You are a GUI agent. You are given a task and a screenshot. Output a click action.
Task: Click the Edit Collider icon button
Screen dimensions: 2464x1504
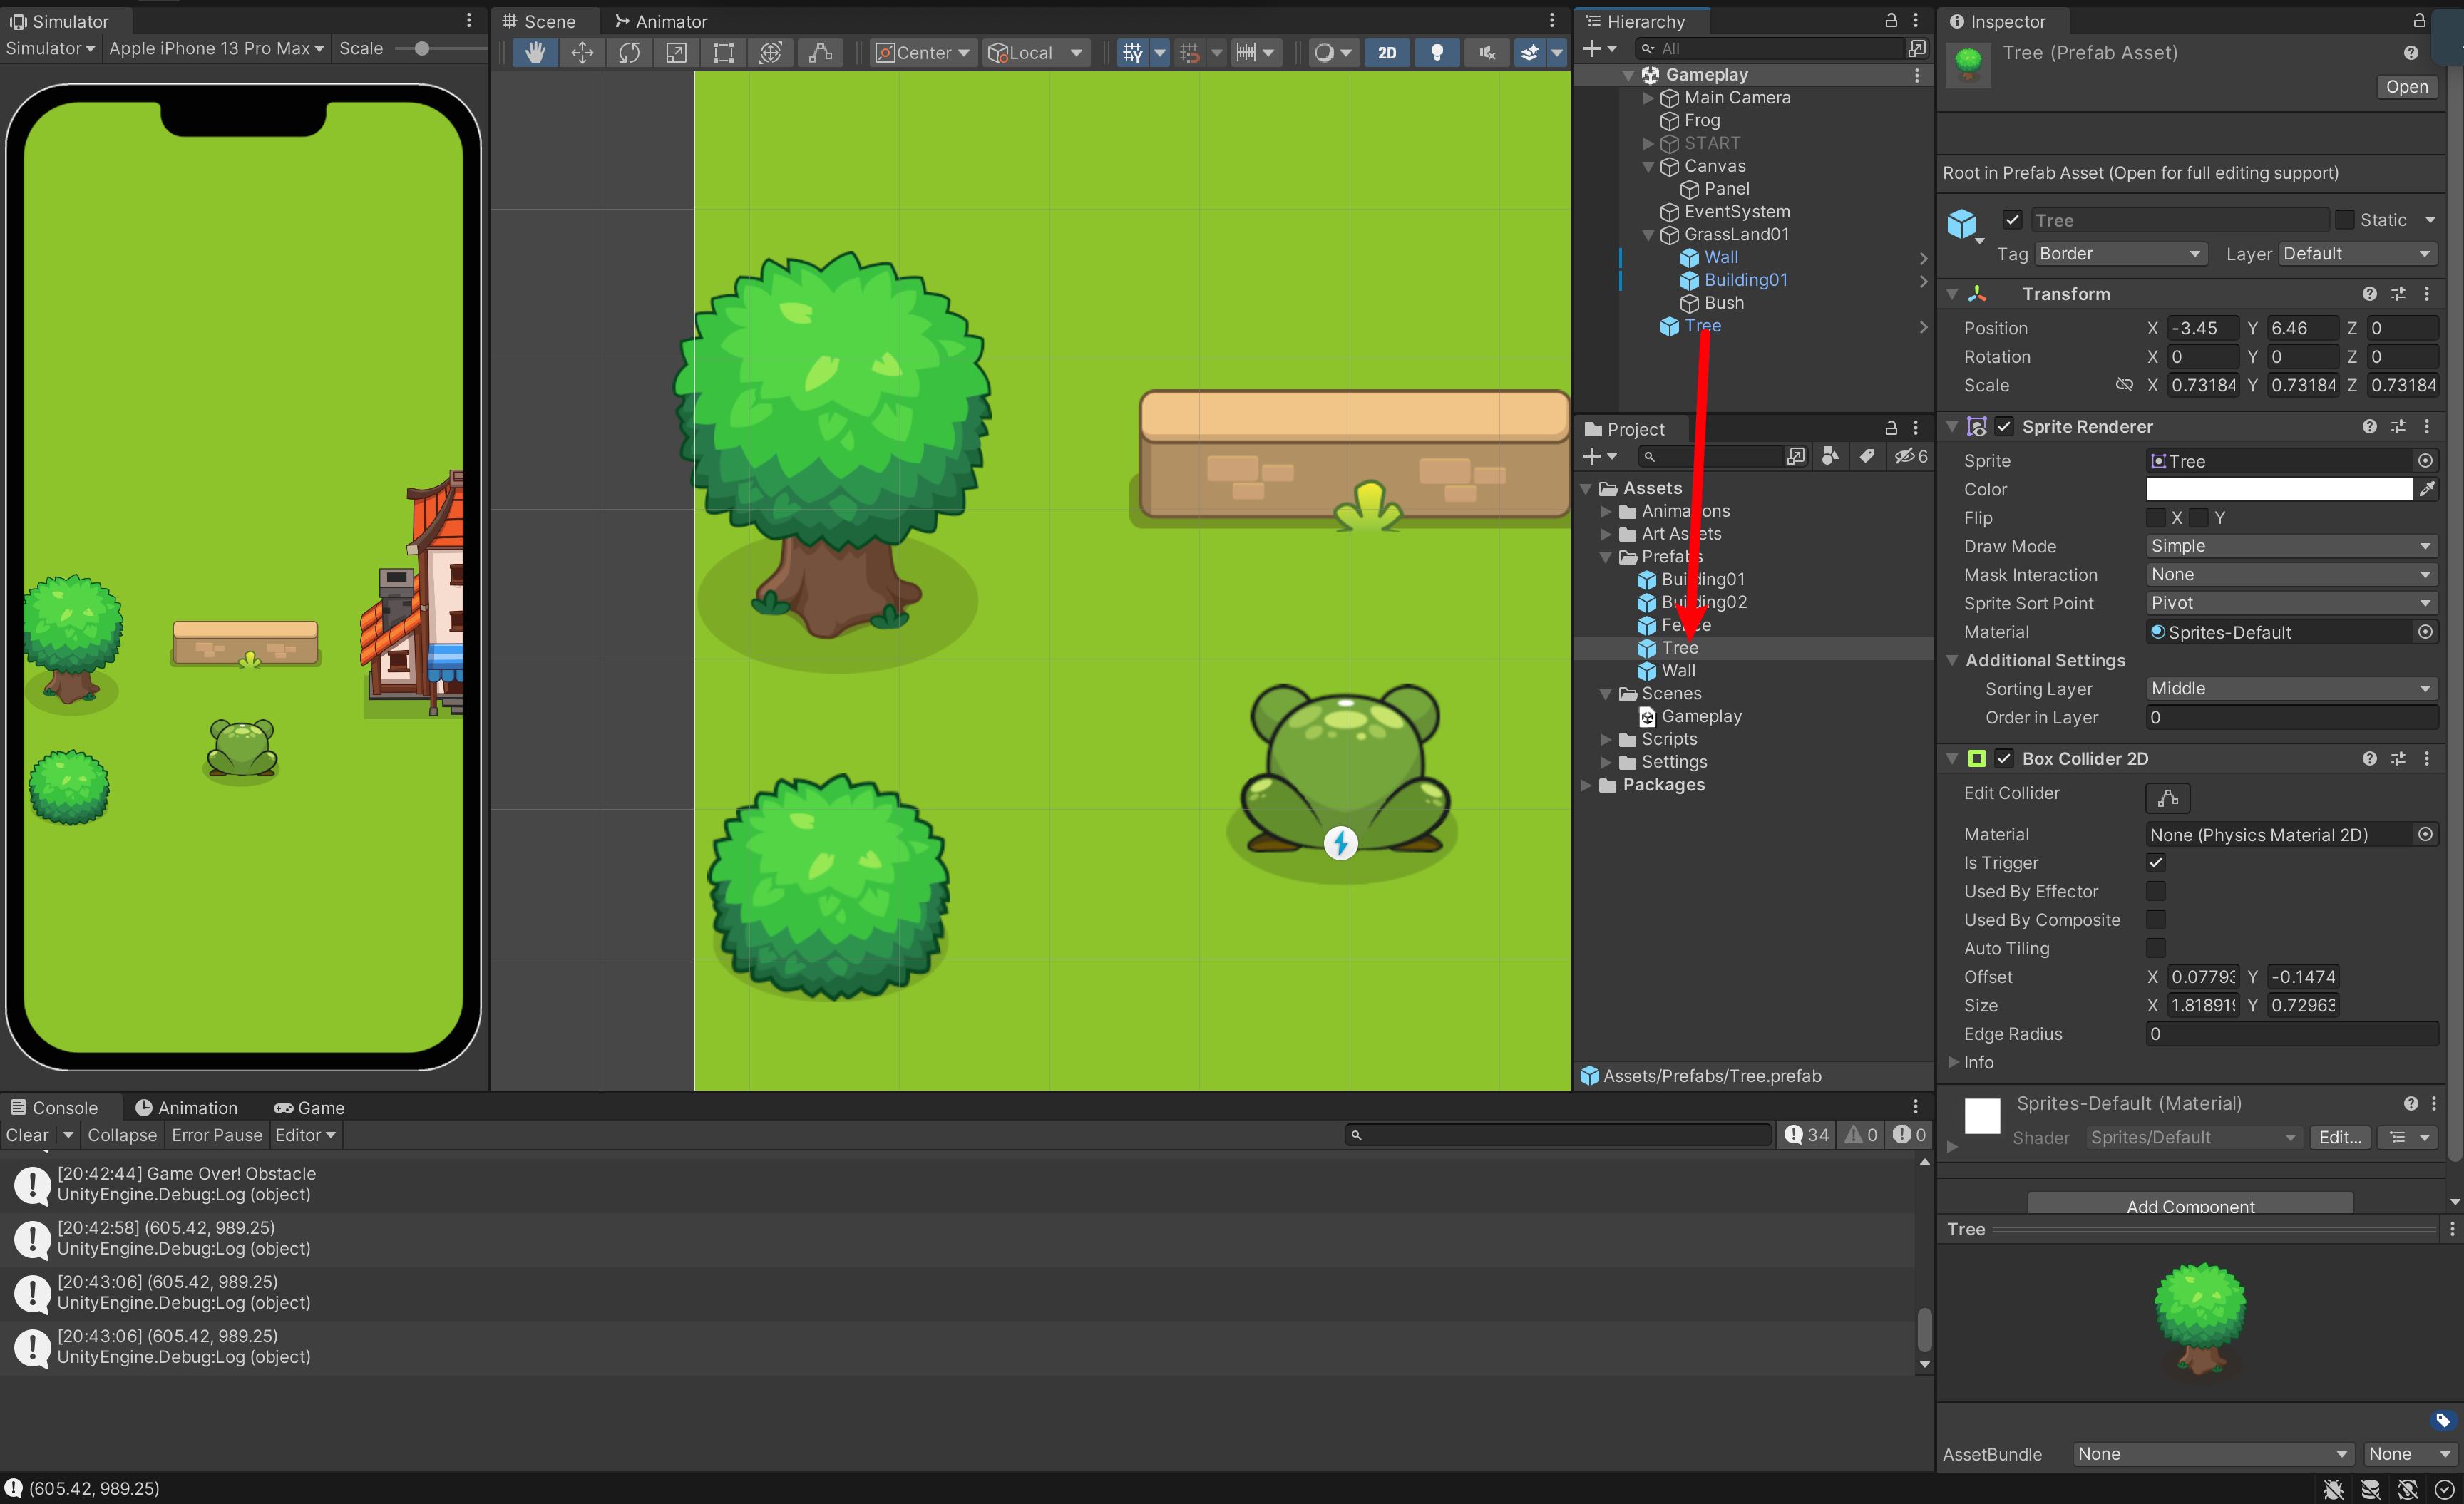pos(2168,798)
